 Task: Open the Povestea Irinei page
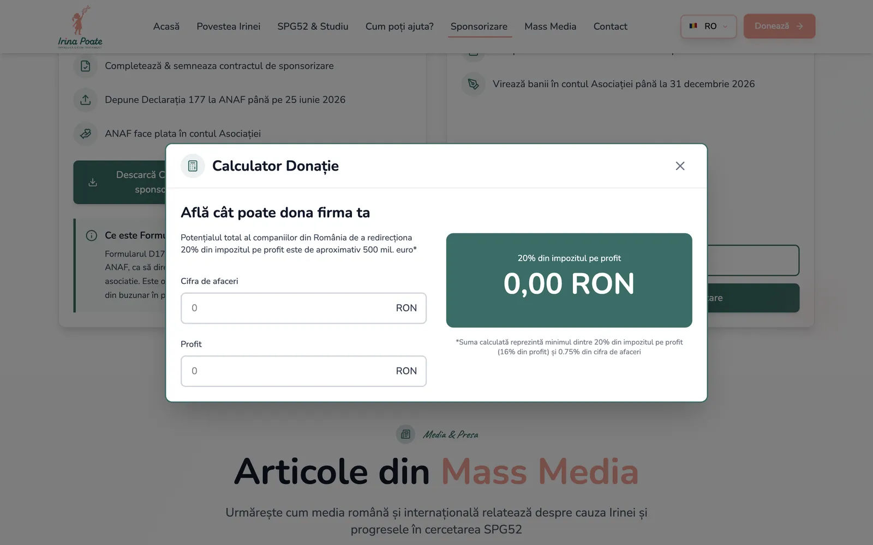coord(228,26)
